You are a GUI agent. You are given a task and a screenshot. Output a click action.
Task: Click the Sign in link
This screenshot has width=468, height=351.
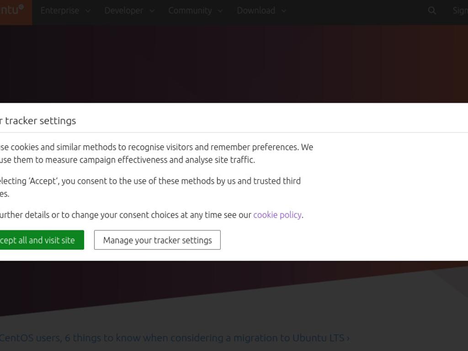click(x=460, y=11)
